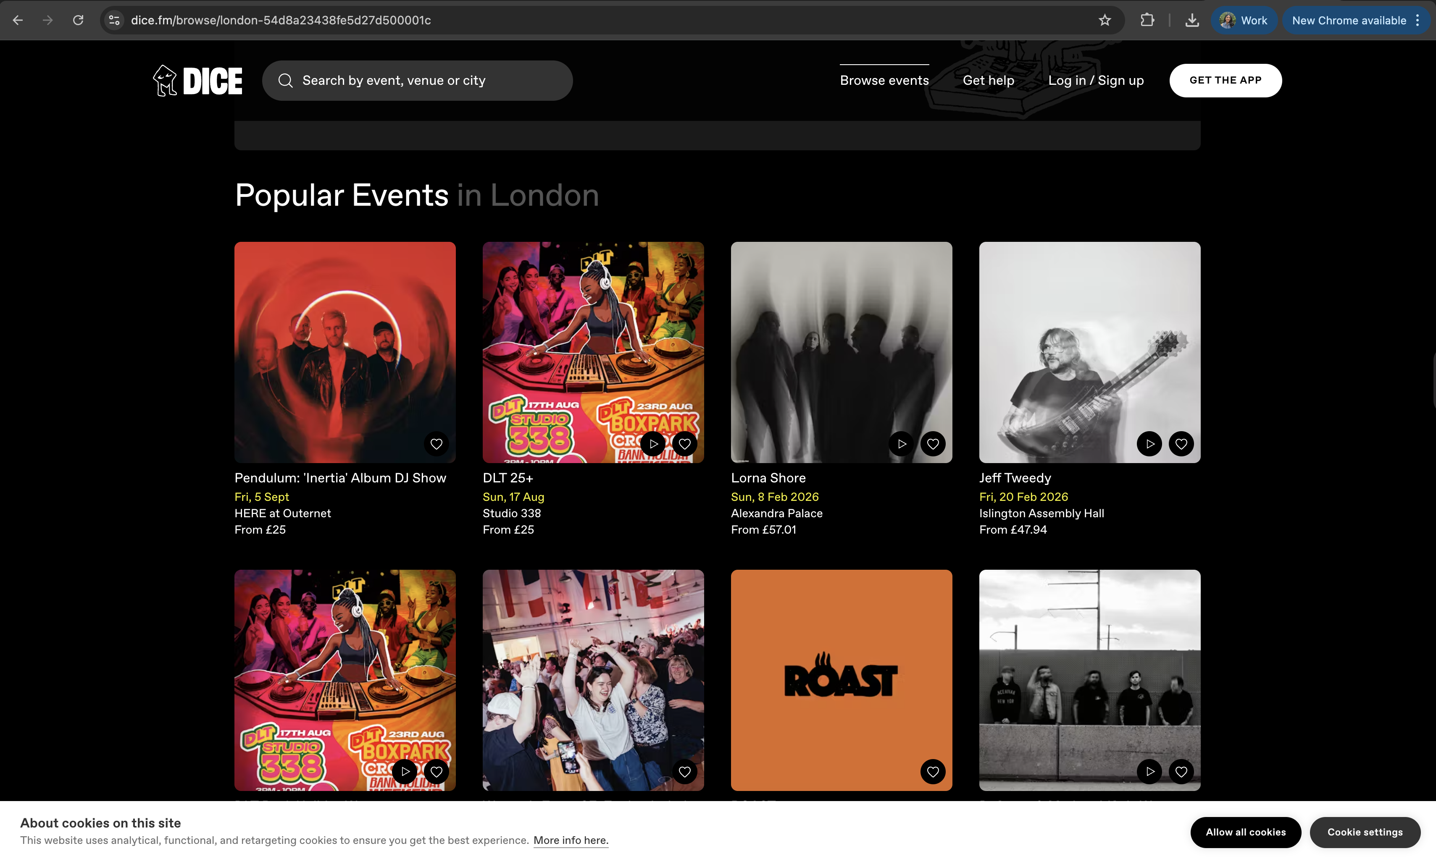Screen dimensions: 1436x859
Task: Reload the page
Action: click(x=78, y=20)
